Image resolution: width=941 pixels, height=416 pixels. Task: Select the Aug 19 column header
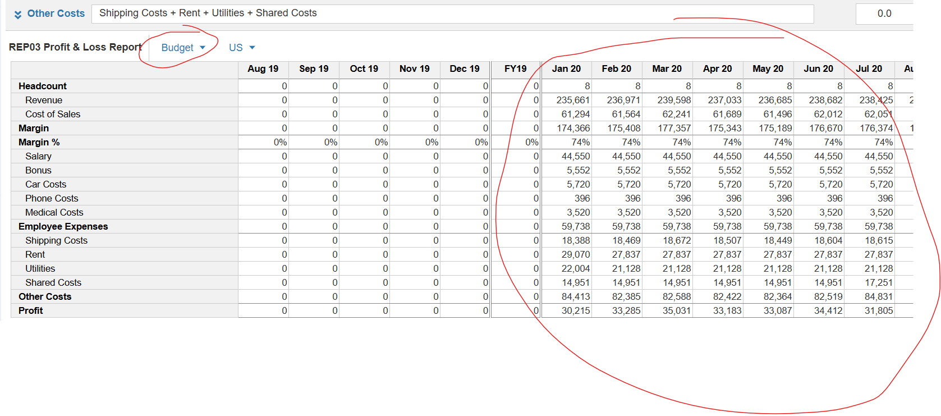pos(263,69)
